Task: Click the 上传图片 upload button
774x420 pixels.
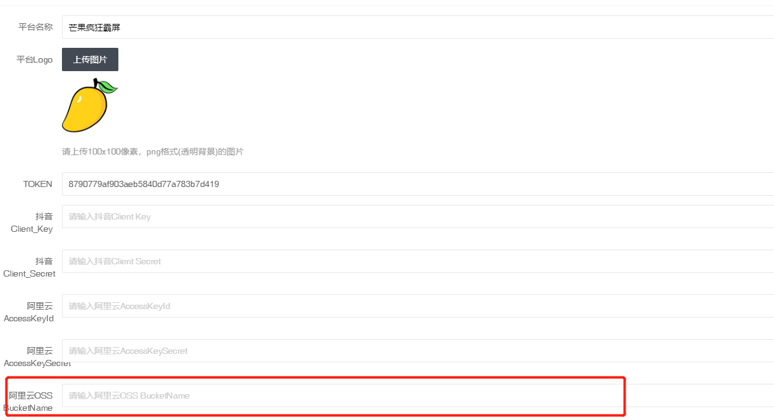Action: 90,59
